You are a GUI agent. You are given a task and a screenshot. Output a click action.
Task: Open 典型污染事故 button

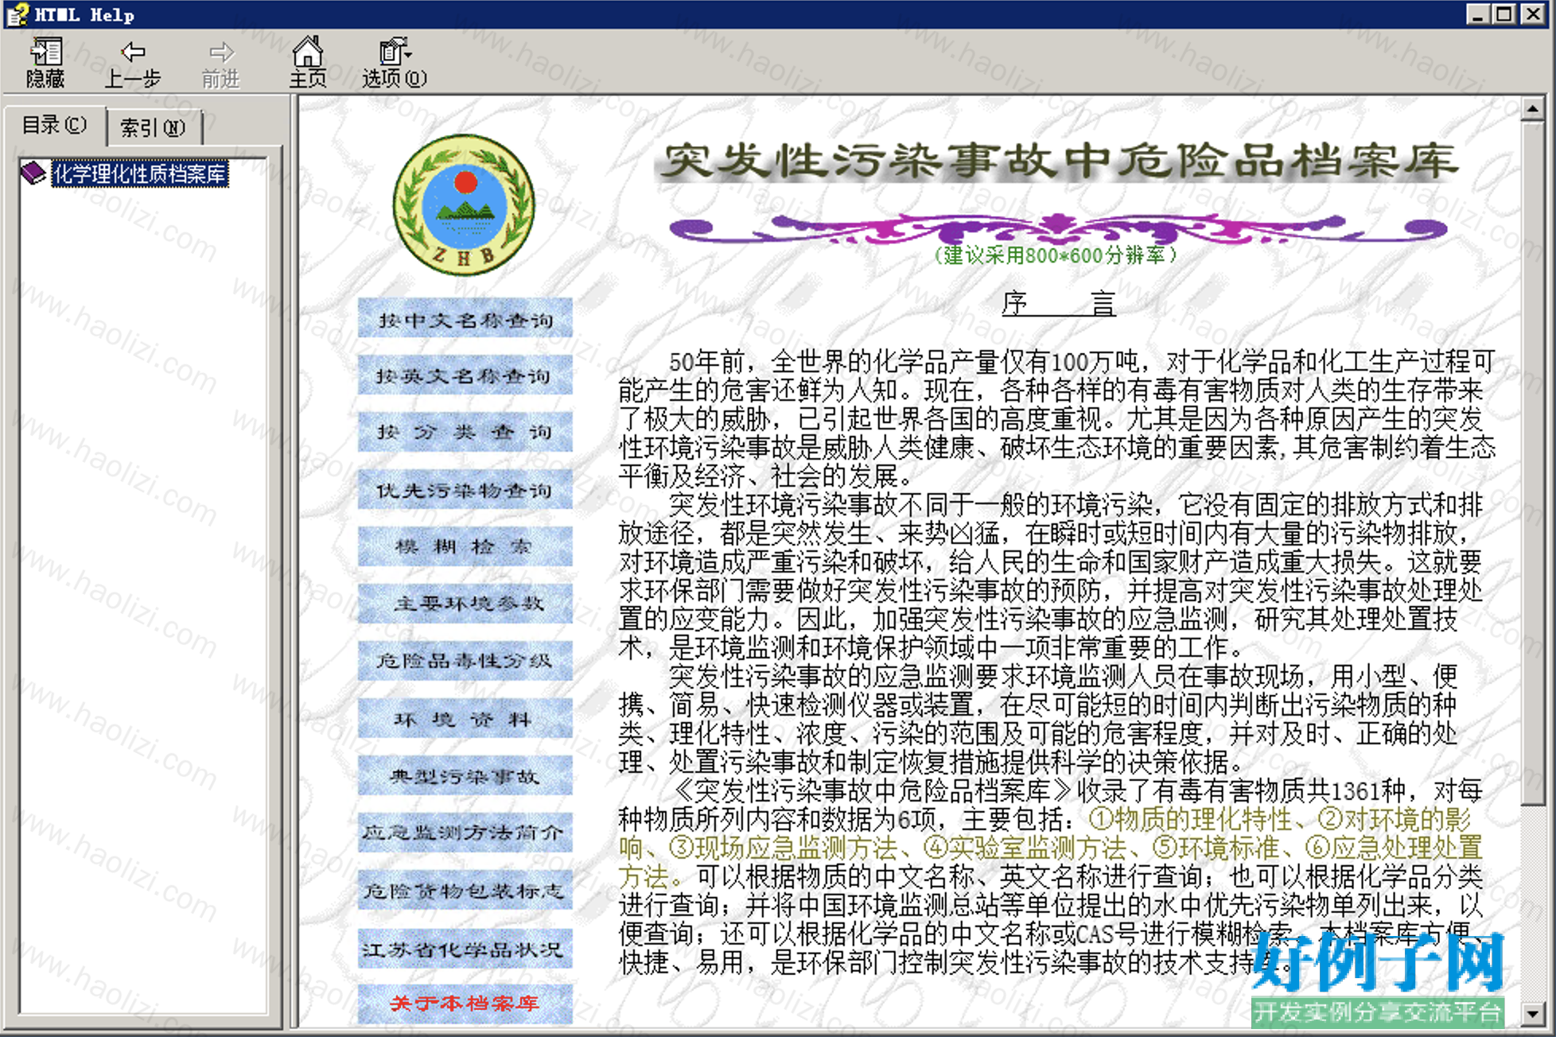[x=465, y=776]
